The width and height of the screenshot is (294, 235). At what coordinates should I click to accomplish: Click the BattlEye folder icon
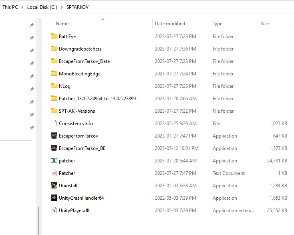54,36
